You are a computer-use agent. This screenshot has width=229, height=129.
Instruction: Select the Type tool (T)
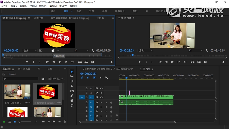point(72,105)
